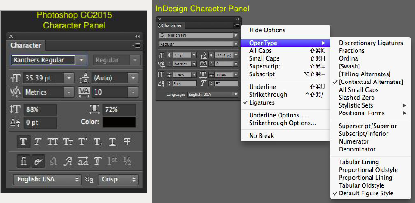The width and height of the screenshot is (415, 203).
Task: Click kerning icon beside Metrics in Photoshop
Action: (x=15, y=92)
